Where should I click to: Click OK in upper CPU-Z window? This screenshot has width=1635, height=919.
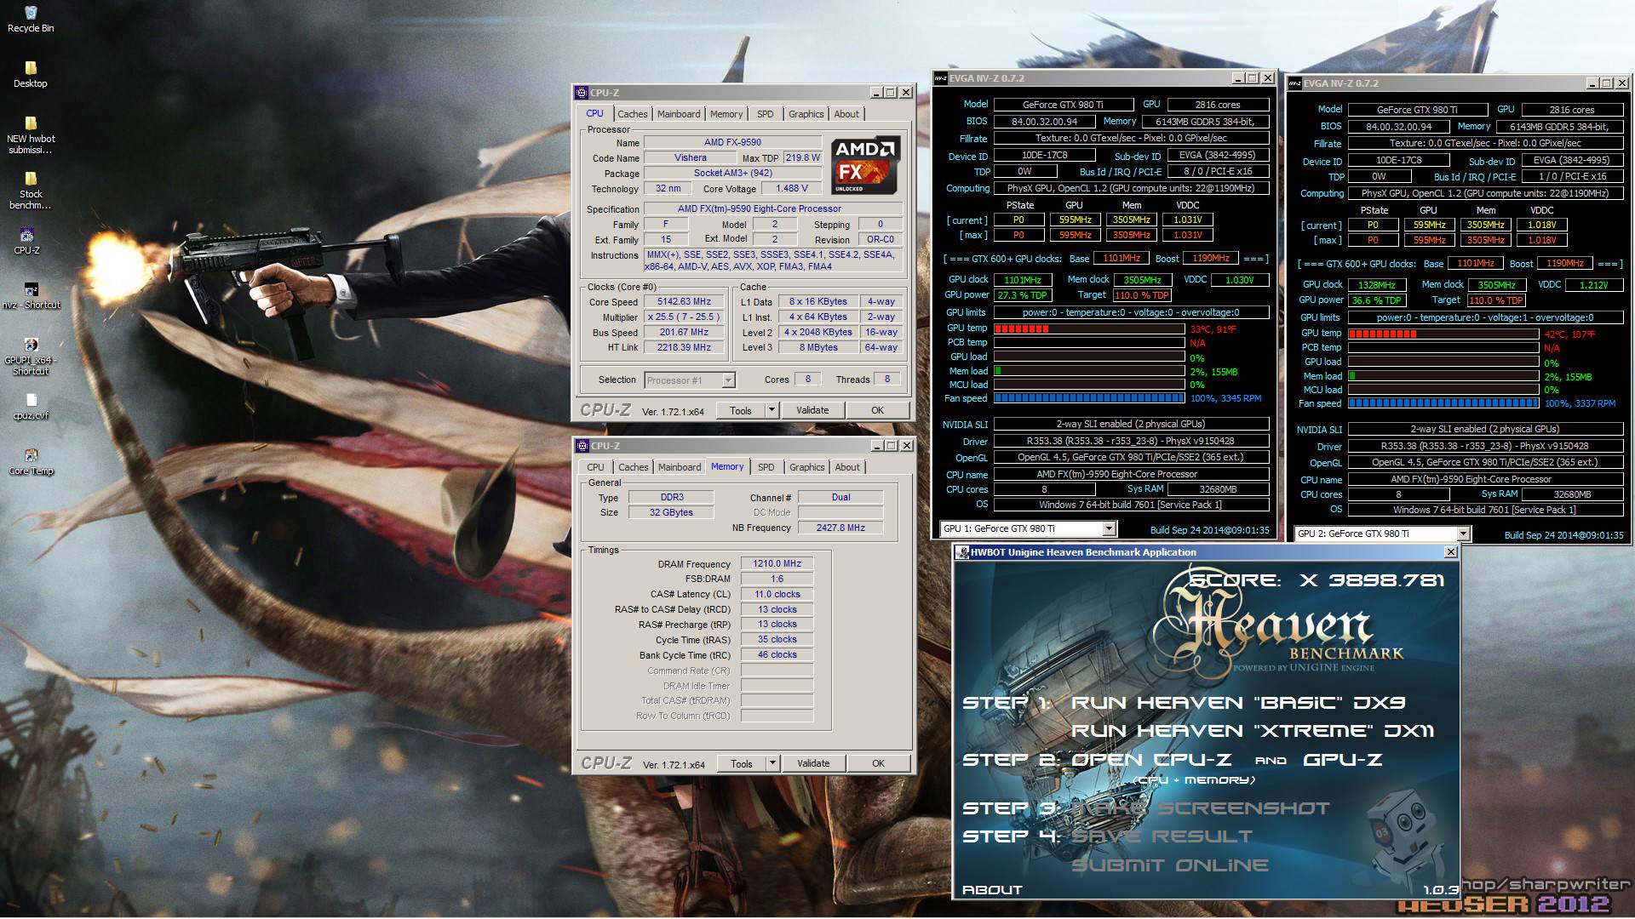coord(878,410)
